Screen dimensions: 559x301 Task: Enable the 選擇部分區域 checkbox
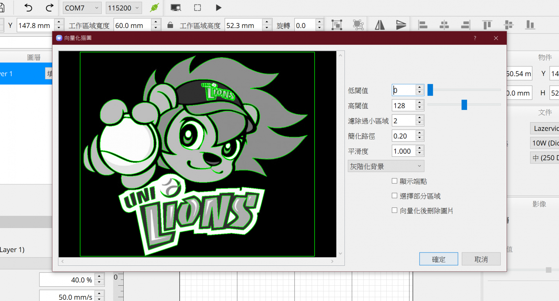tap(394, 196)
